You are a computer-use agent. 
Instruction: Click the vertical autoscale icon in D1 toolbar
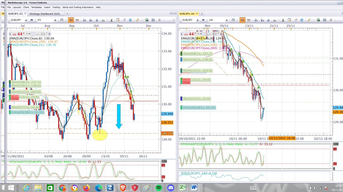(x=112, y=20)
